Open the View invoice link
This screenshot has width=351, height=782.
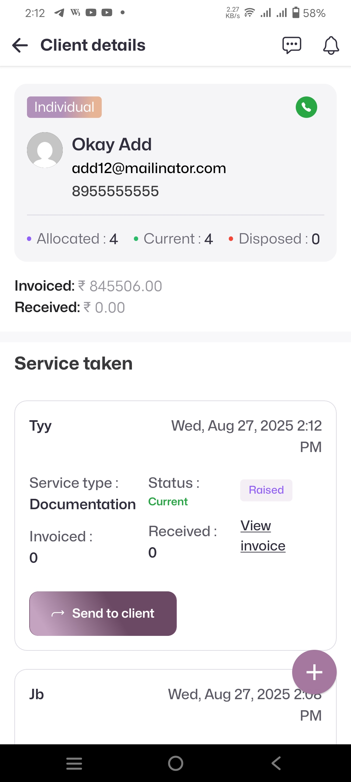click(x=263, y=536)
